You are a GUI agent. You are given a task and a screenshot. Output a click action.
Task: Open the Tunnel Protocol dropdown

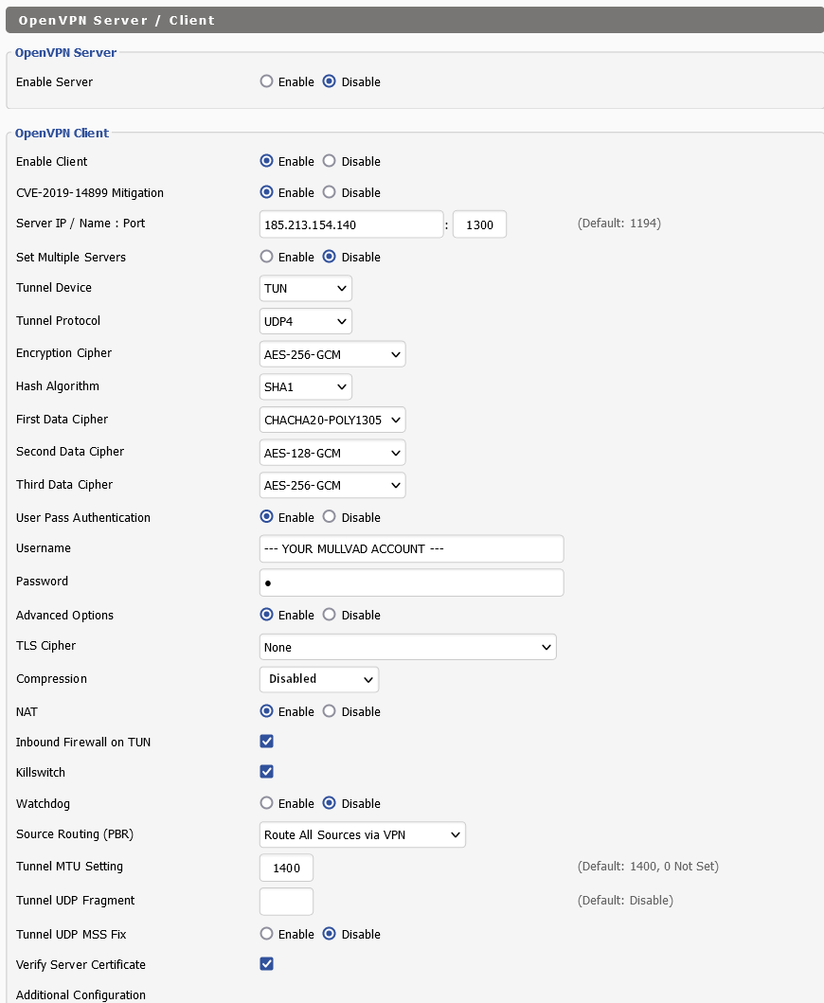(x=305, y=321)
